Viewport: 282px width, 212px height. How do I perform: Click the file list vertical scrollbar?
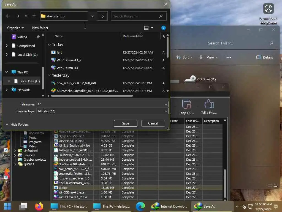[x=168, y=47]
